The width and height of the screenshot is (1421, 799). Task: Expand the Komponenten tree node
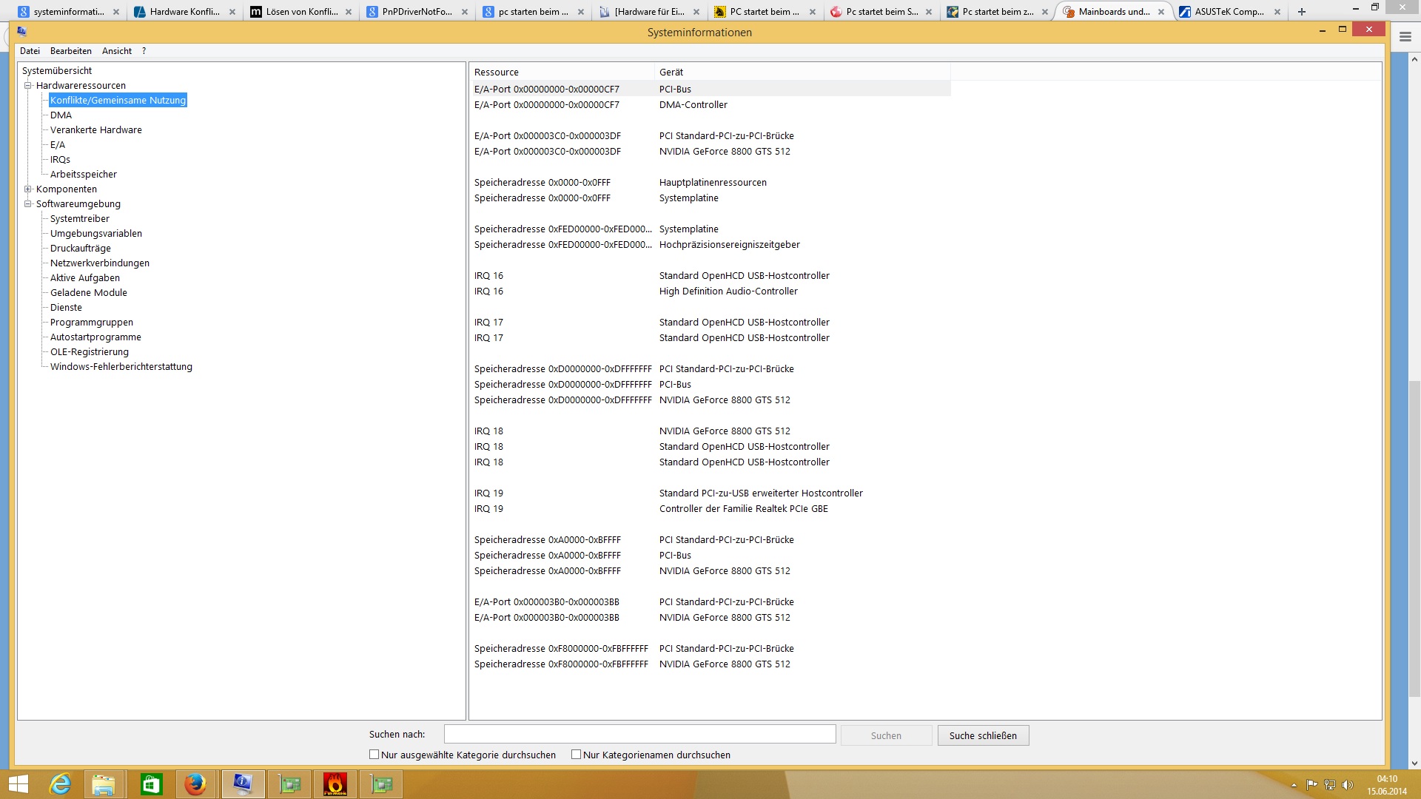28,189
